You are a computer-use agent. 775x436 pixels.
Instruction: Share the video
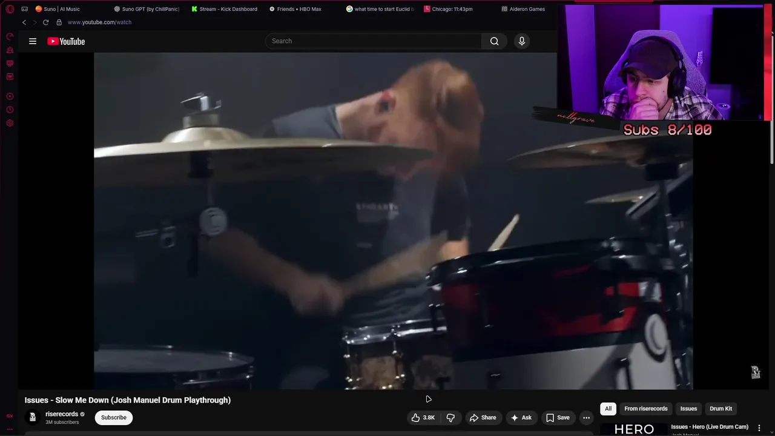[483, 417]
